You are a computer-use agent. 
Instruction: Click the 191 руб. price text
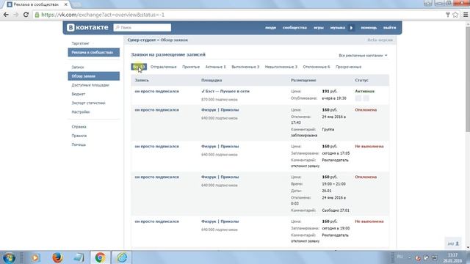coord(330,91)
